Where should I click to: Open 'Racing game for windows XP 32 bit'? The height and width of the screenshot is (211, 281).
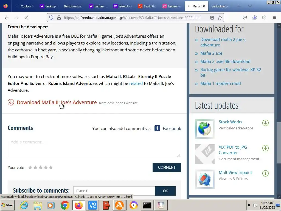(231, 72)
